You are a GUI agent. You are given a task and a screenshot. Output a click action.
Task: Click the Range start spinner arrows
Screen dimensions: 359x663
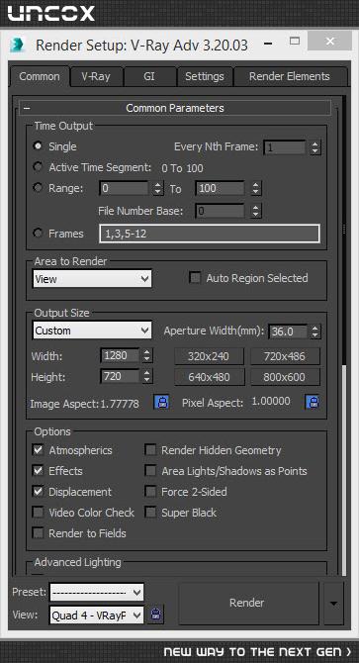157,188
